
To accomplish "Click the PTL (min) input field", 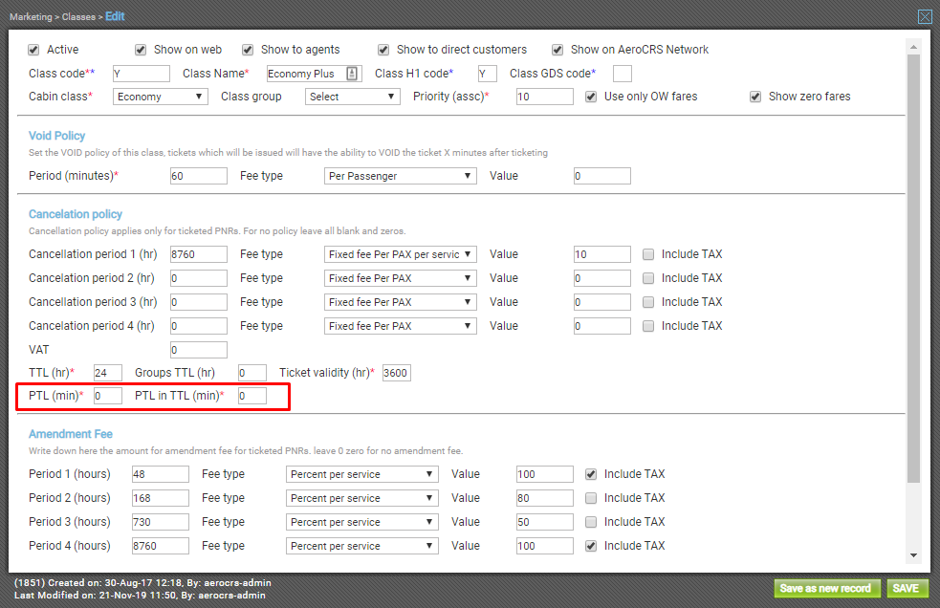I will click(108, 396).
